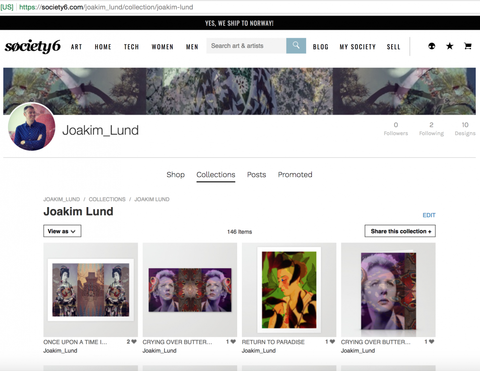Click the Society6 logo
Screen dimensions: 480x371
pyautogui.click(x=33, y=46)
